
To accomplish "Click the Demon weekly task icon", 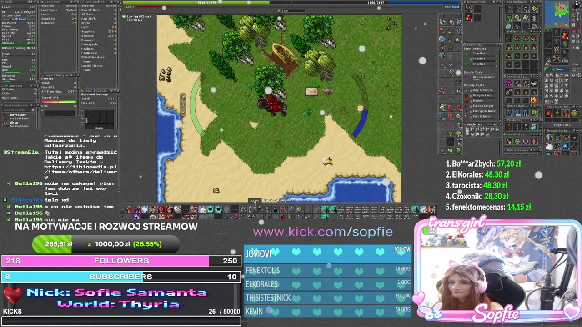I will [x=467, y=101].
